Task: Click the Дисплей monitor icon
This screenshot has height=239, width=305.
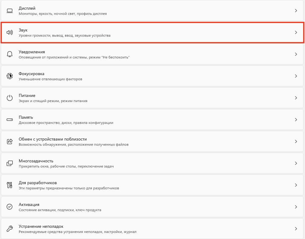Action: tap(10, 11)
